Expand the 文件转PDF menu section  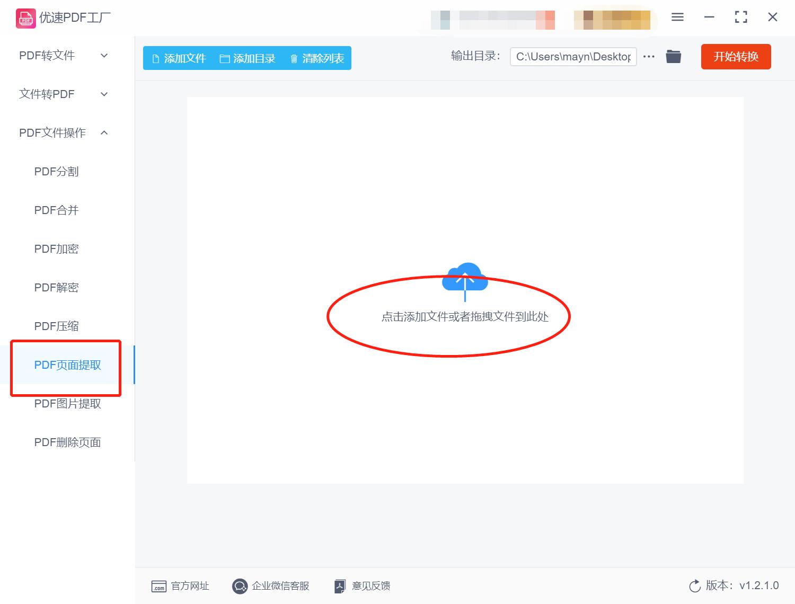62,94
